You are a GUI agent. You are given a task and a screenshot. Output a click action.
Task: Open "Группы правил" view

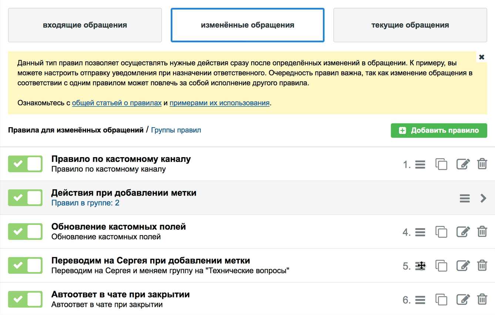[176, 130]
